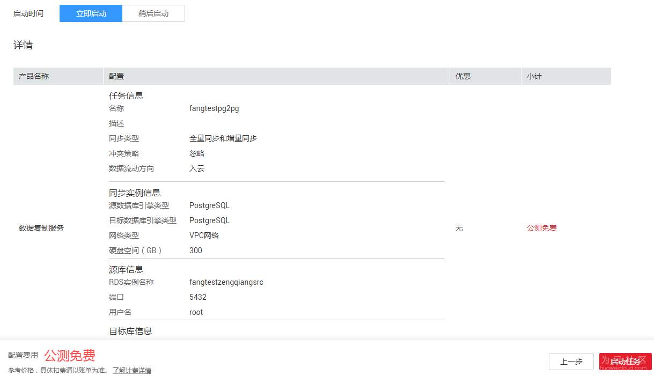
Task: Open the 了解计费详情 link
Action: pos(132,370)
